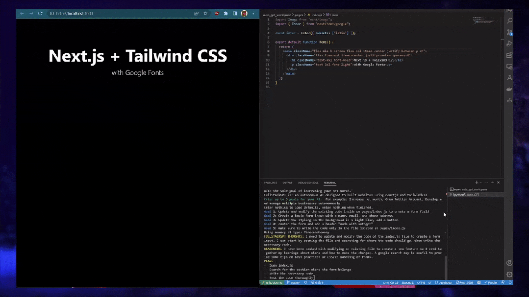The width and height of the screenshot is (529, 297).
Task: Open the Accounts icon in activity bar
Action: pyautogui.click(x=509, y=263)
